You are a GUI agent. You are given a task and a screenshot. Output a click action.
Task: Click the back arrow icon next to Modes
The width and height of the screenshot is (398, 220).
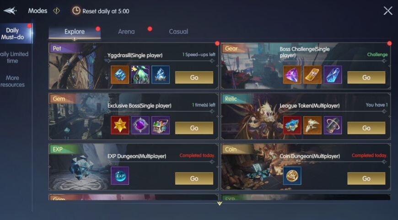10,11
